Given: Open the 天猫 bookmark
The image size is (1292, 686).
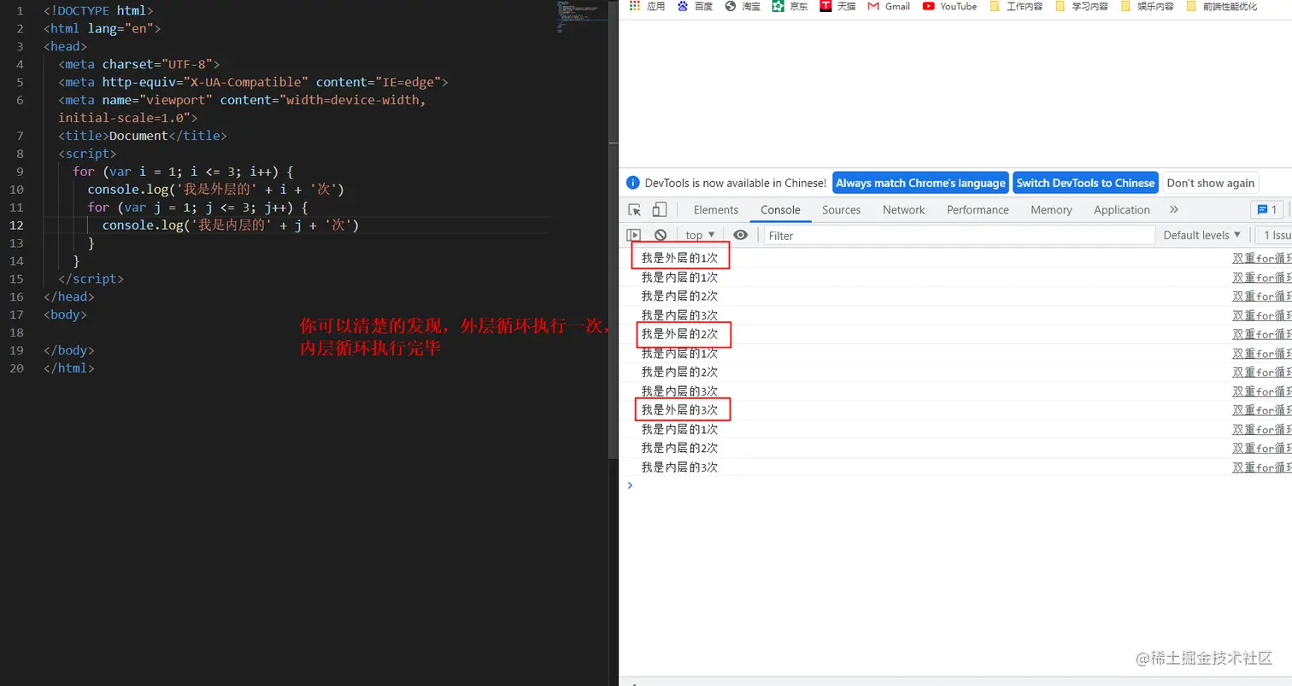Looking at the screenshot, I should (x=837, y=6).
